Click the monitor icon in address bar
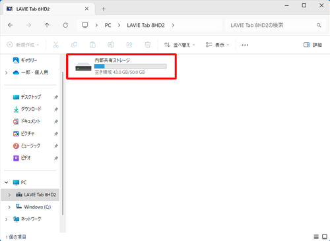Image resolution: width=330 pixels, height=241 pixels. pyautogui.click(x=85, y=25)
